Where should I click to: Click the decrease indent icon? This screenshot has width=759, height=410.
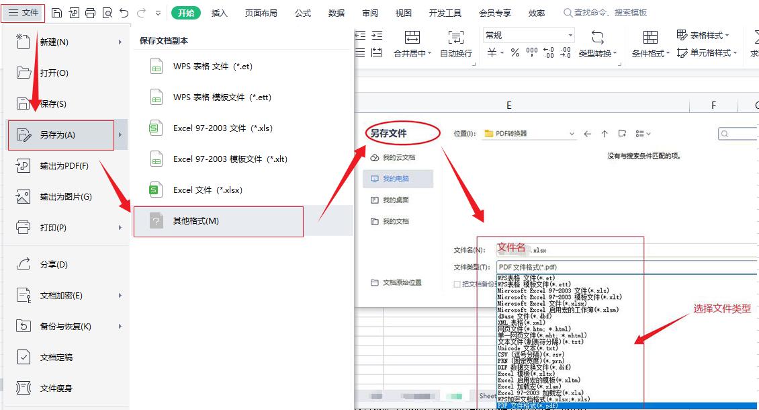point(360,36)
